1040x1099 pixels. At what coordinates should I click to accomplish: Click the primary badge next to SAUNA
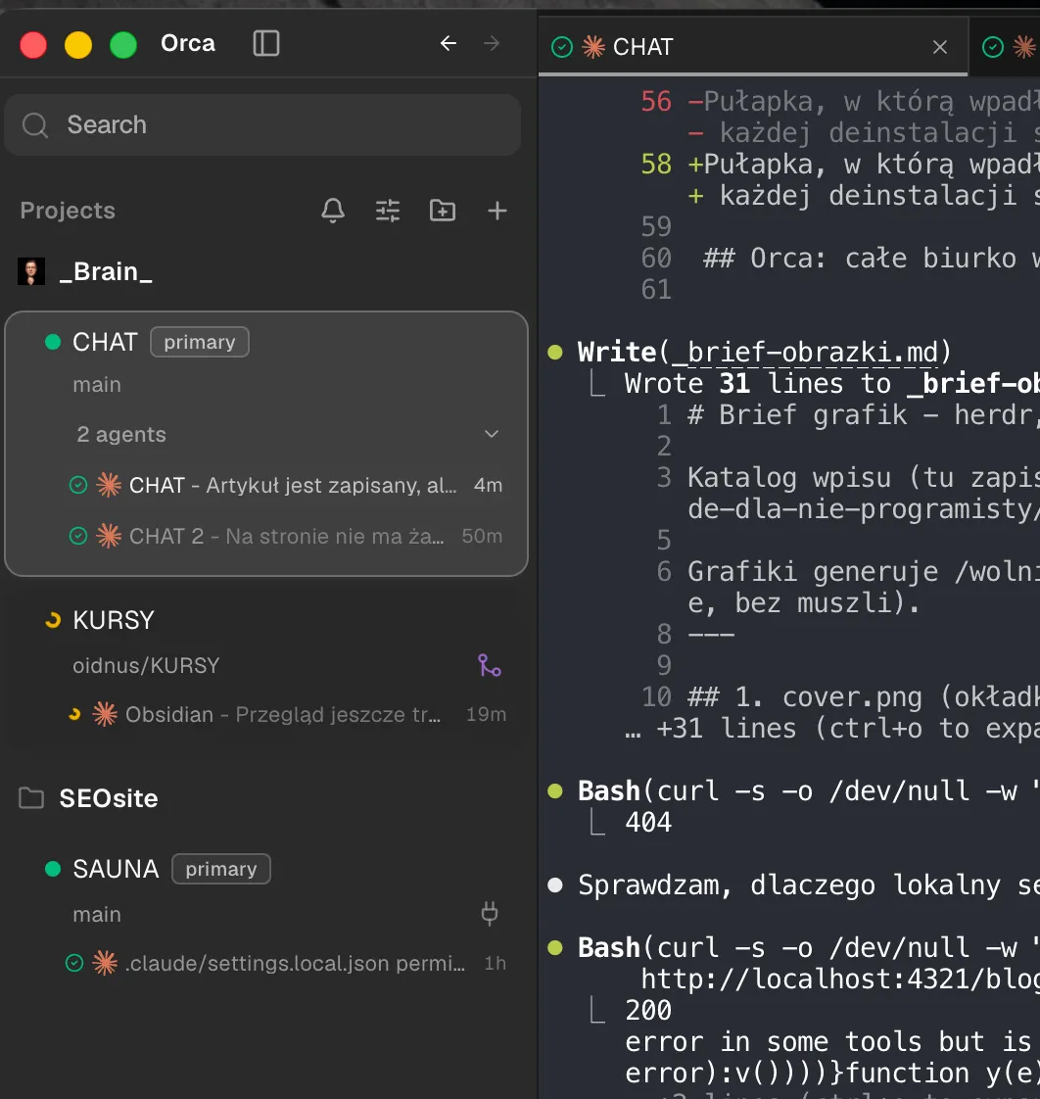tap(221, 869)
